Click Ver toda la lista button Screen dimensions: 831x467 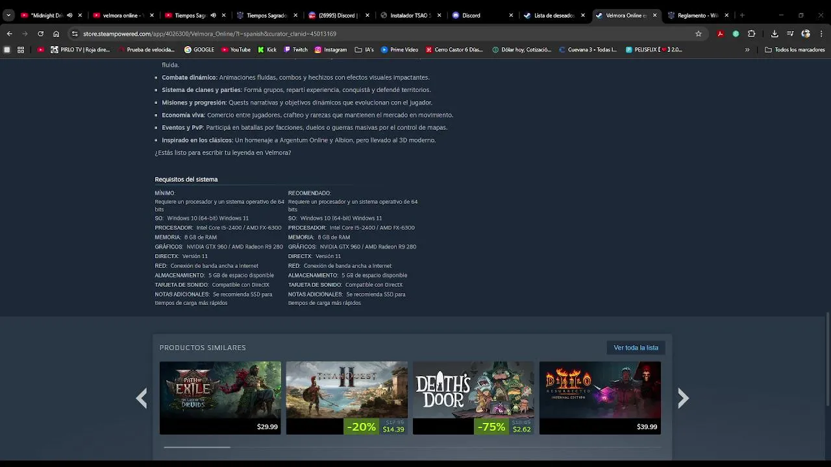pos(636,348)
